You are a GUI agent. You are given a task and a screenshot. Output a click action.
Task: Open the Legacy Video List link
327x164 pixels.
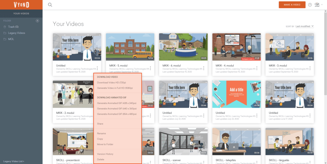point(13,161)
